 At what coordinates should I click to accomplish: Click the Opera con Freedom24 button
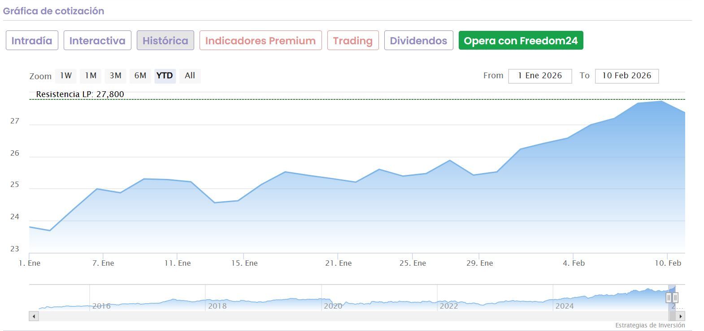click(x=521, y=41)
